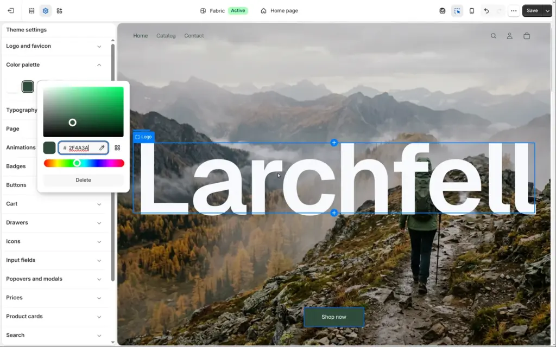Viewport: 556px width, 347px height.
Task: Delete the selected palette color
Action: [83, 180]
